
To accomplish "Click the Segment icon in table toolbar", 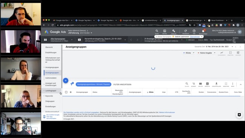I will [x=193, y=84].
